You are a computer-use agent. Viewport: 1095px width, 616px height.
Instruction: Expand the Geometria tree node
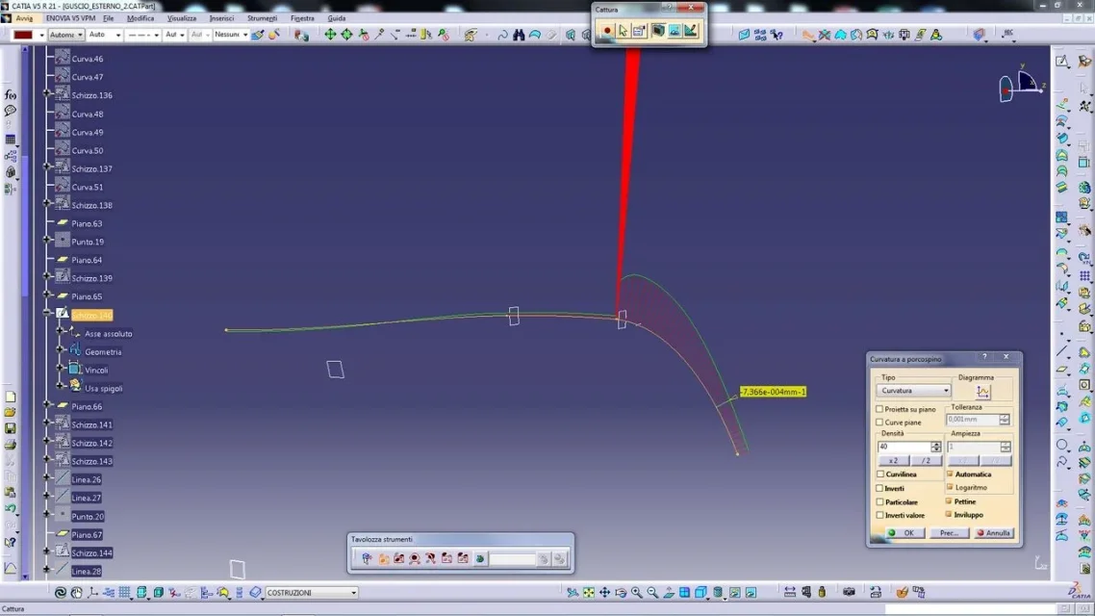point(60,349)
